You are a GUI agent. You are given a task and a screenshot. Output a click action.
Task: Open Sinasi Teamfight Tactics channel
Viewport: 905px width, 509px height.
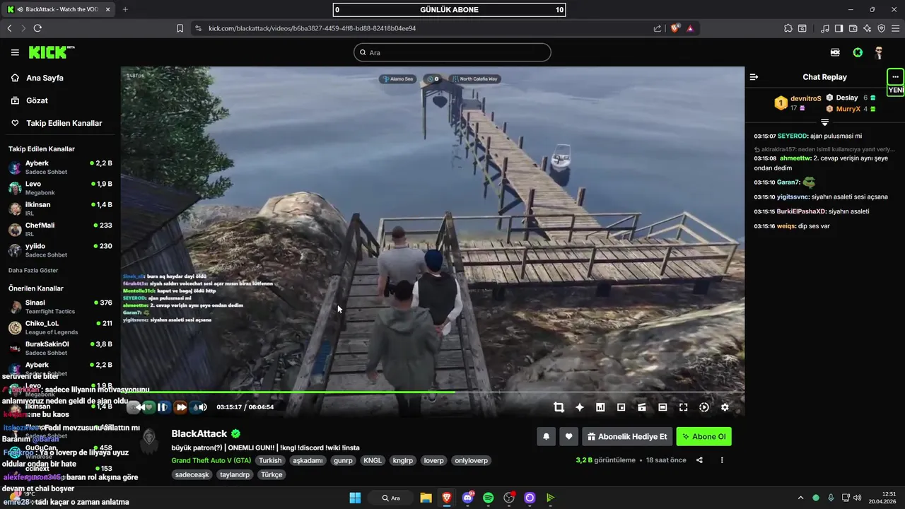pos(60,307)
